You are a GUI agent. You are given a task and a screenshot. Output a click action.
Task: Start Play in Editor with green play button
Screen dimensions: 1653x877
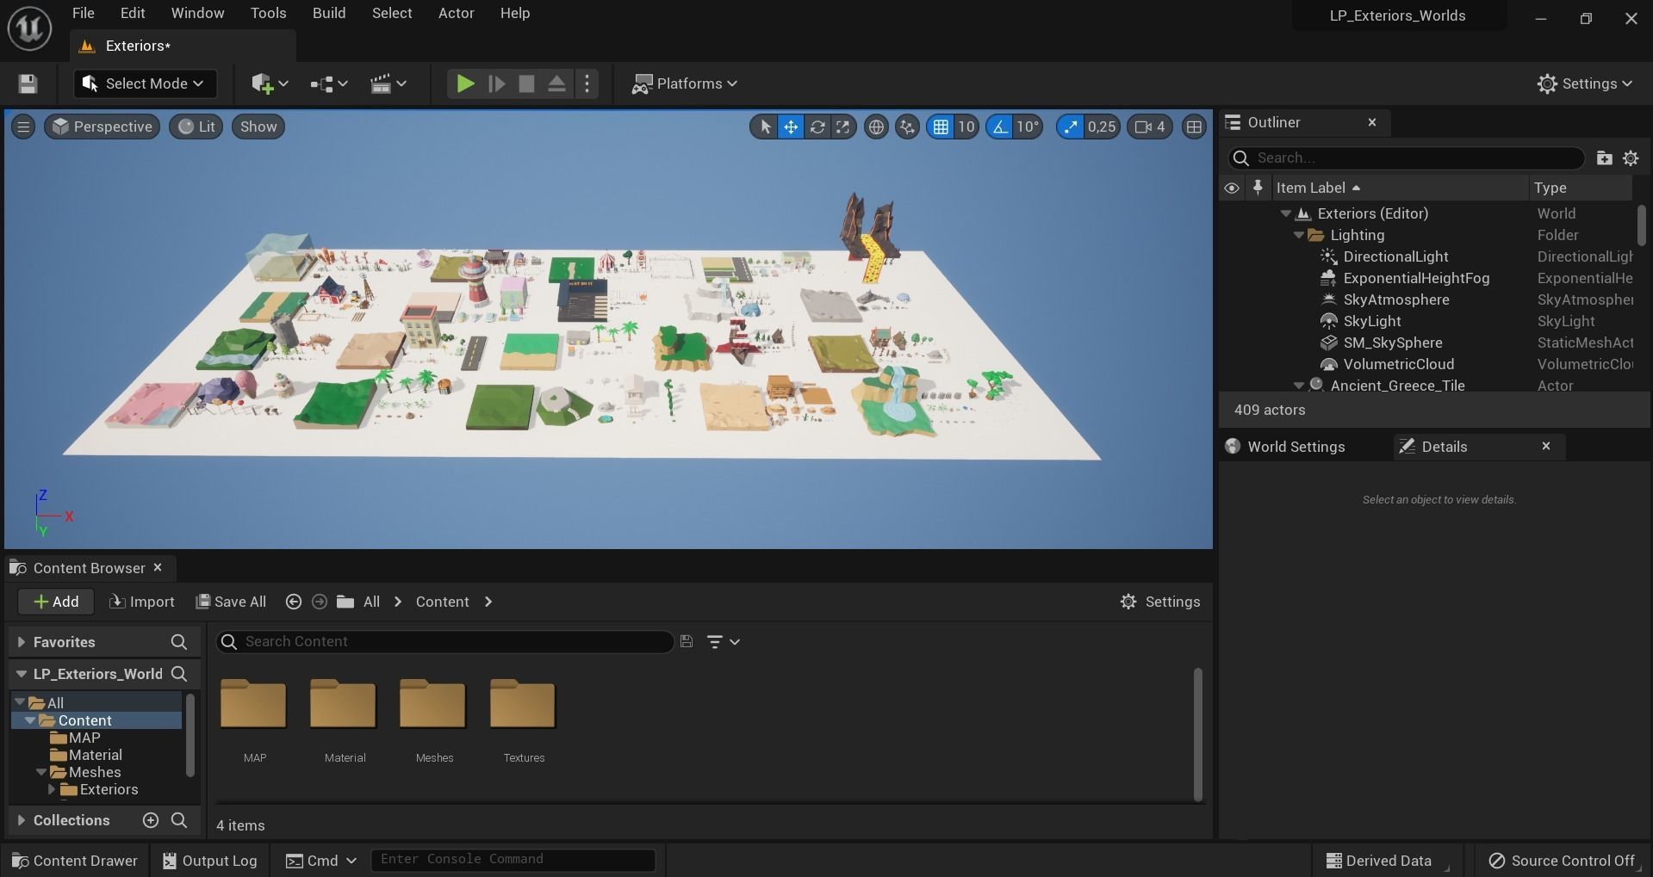point(465,83)
